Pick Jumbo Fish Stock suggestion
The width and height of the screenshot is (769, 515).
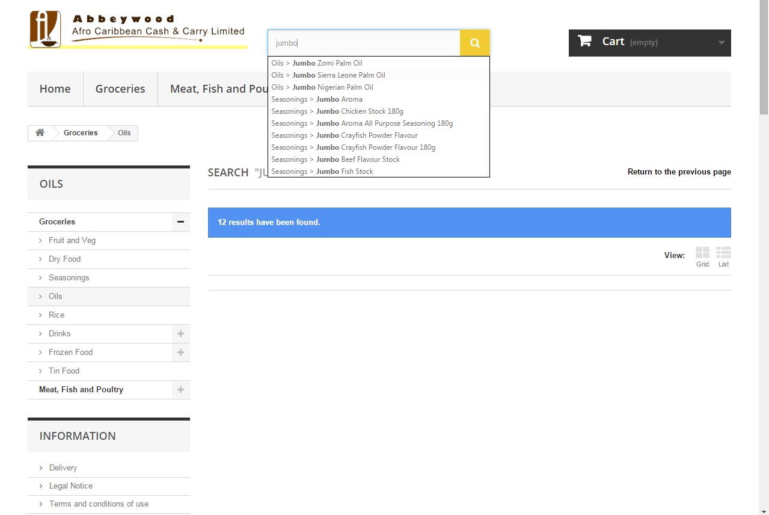379,171
